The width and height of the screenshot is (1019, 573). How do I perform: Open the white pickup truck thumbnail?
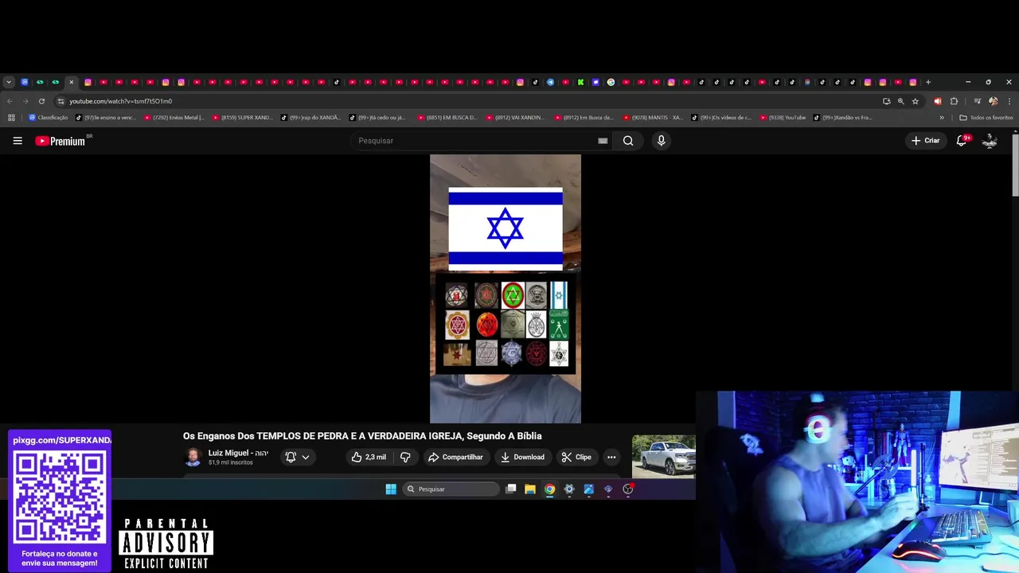click(664, 456)
